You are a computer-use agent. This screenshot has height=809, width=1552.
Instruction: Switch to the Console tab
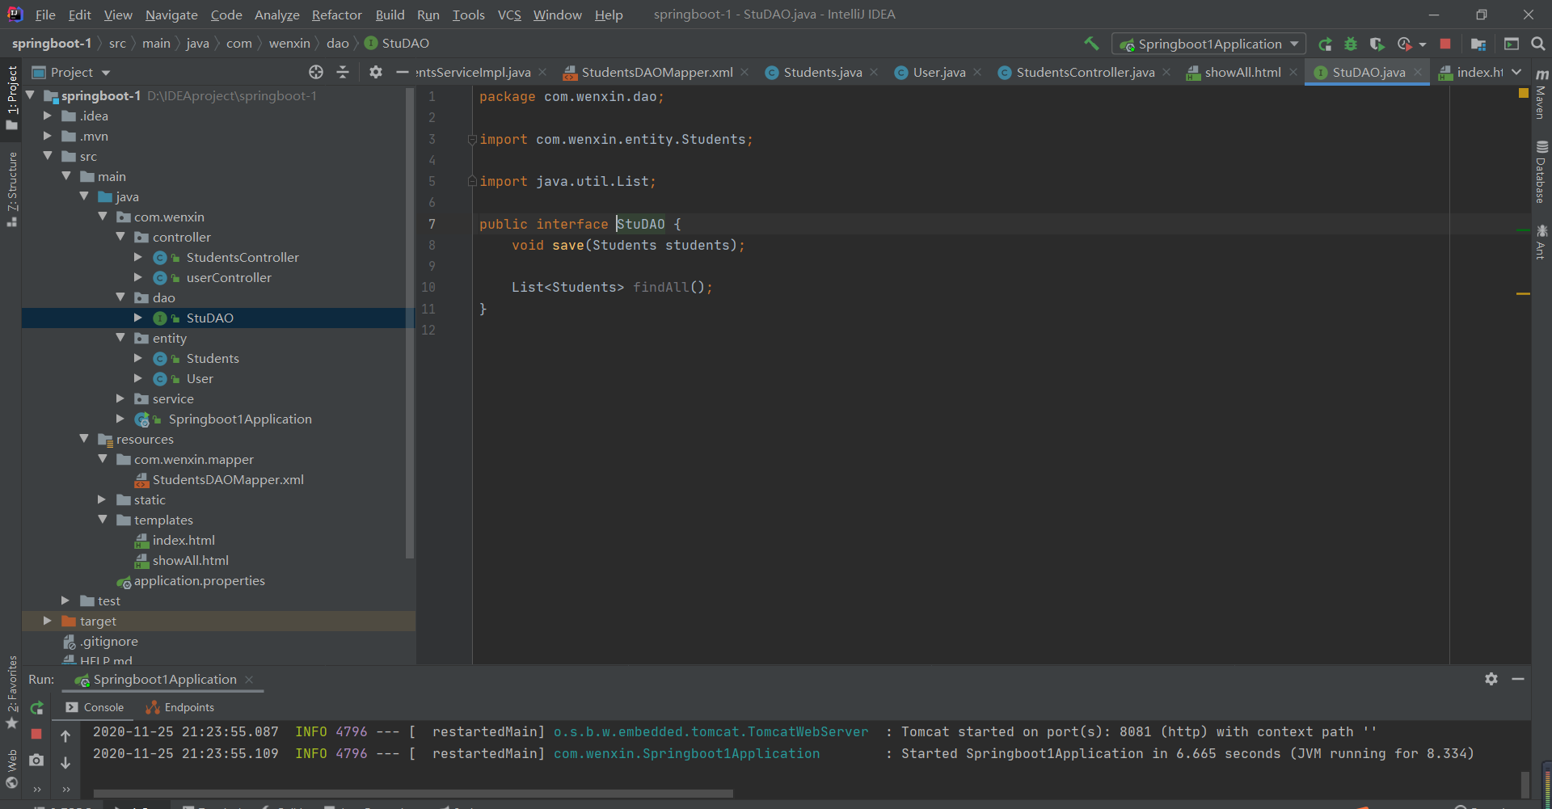[95, 707]
